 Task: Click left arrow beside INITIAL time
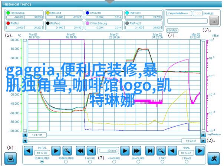pos(28,150)
